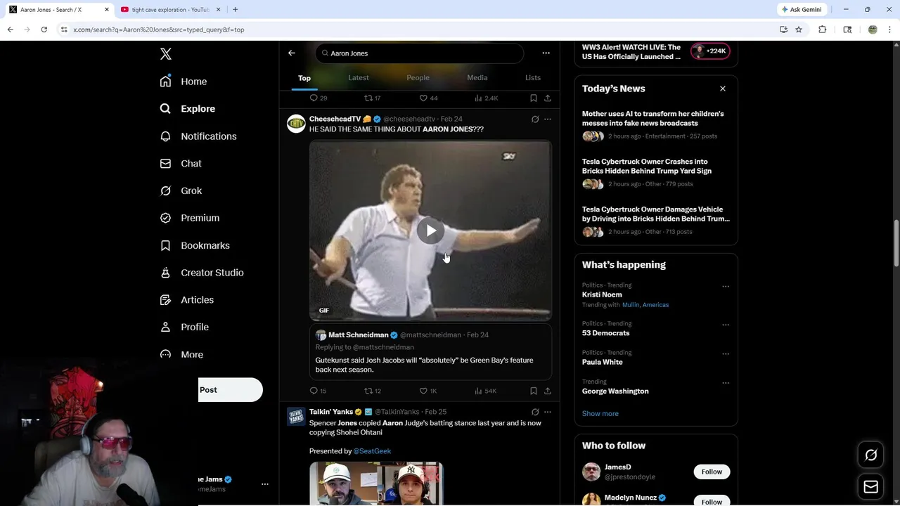Image resolution: width=900 pixels, height=506 pixels.
Task: Like the CheeseheadTV post with 1K likes
Action: tap(428, 391)
